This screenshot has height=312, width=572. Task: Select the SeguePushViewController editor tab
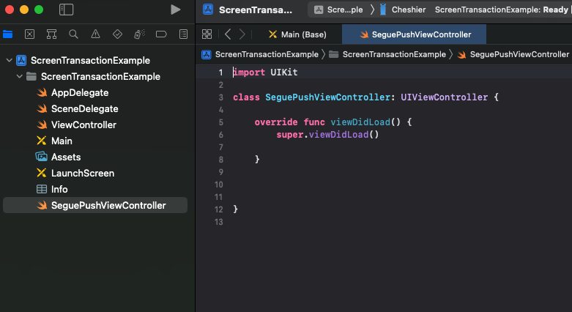pos(414,34)
